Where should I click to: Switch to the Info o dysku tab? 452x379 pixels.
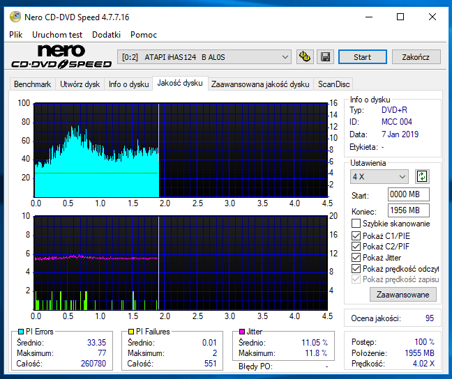coord(128,84)
